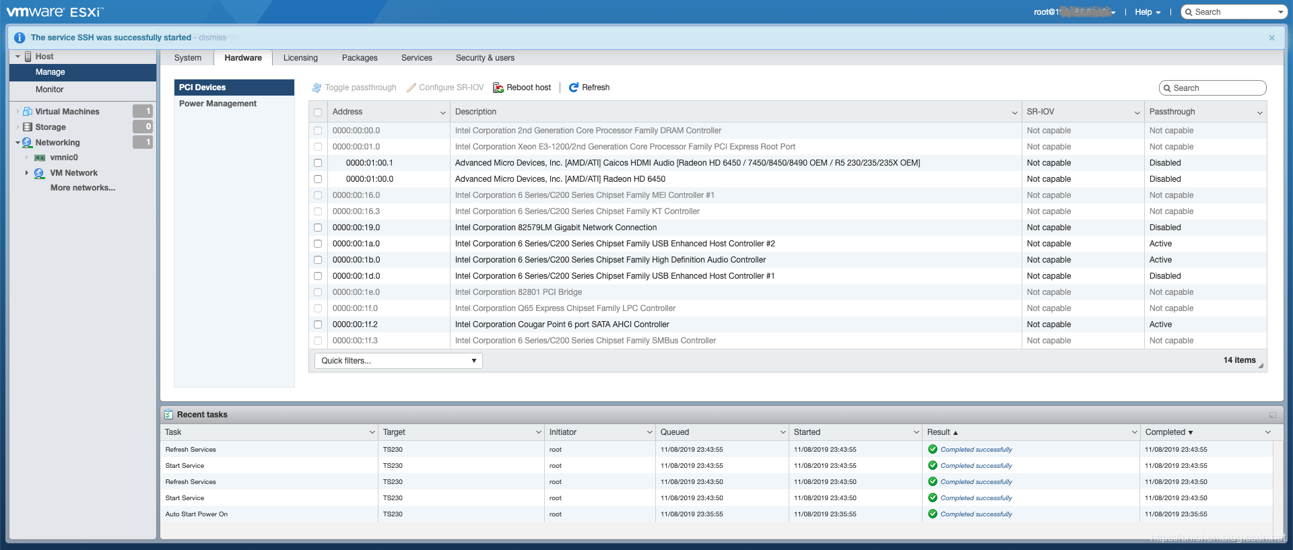Screen dimensions: 1293x550
Task: Click Reboot host button
Action: coord(522,88)
